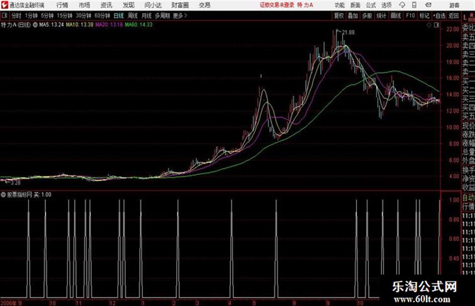The height and width of the screenshot is (306, 475).
Task: Expand MA indicator settings arrow beside 特力A(日线)
Action: pos(35,25)
